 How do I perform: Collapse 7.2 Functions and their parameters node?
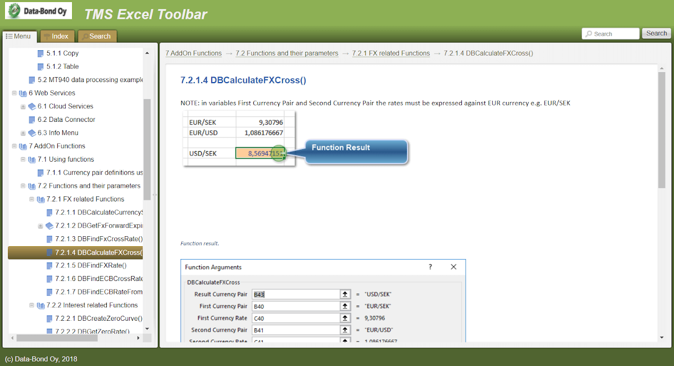tap(23, 186)
